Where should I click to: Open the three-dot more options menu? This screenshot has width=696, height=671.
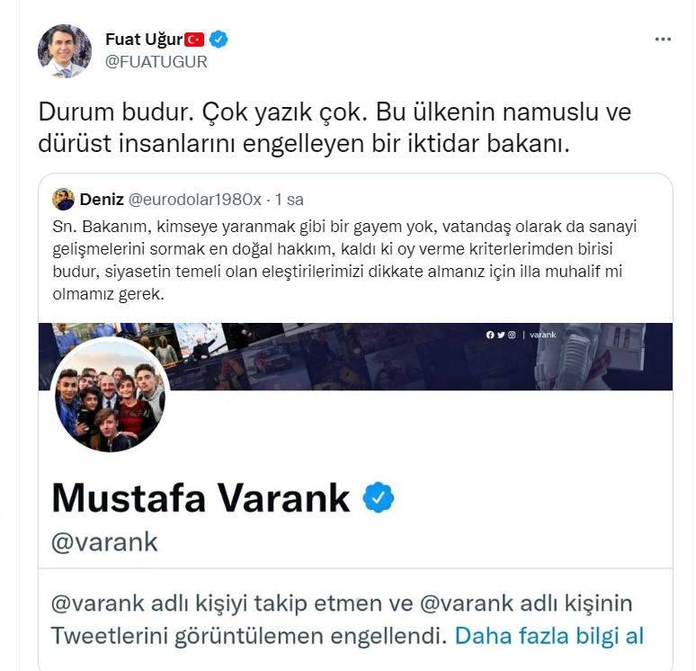[x=663, y=40]
